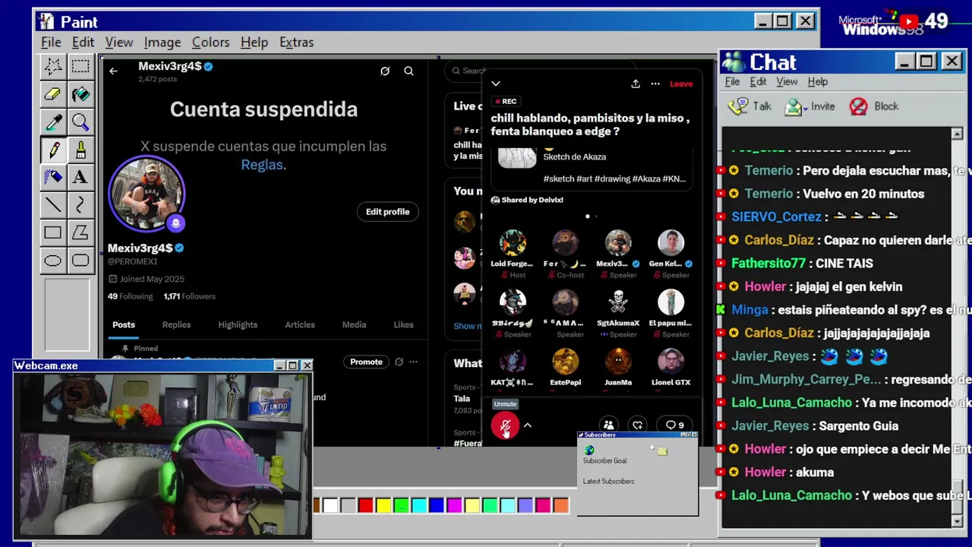
Task: Click the red Leave button
Action: pos(680,84)
